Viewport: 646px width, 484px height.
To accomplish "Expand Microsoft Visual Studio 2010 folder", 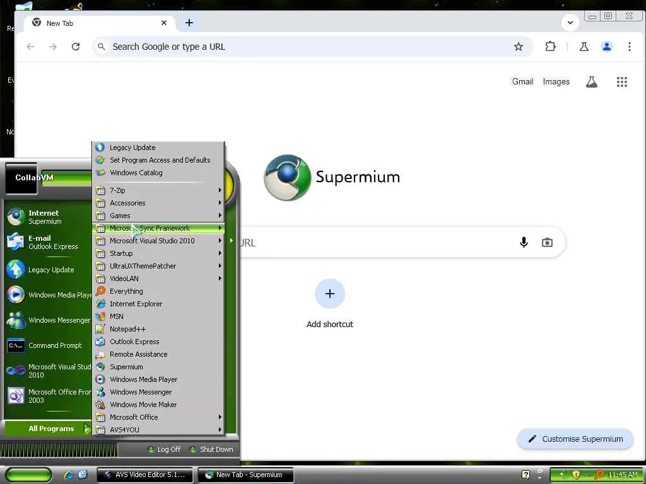I will [x=158, y=241].
